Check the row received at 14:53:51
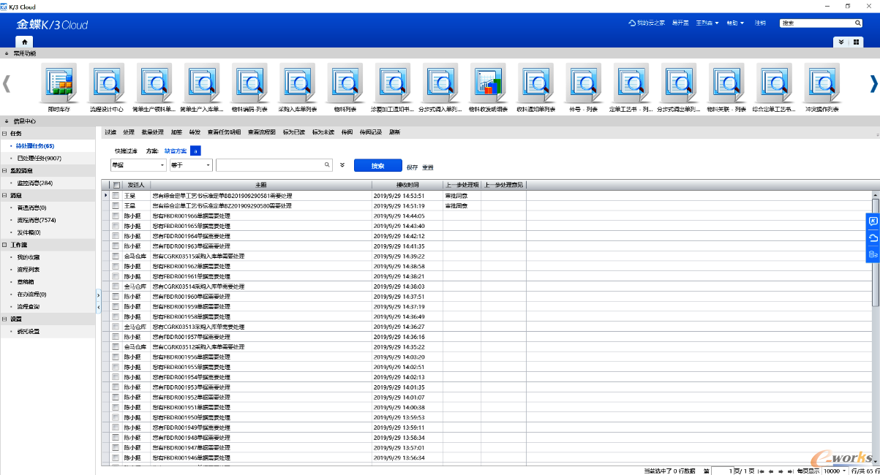This screenshot has height=475, width=880. tap(116, 196)
